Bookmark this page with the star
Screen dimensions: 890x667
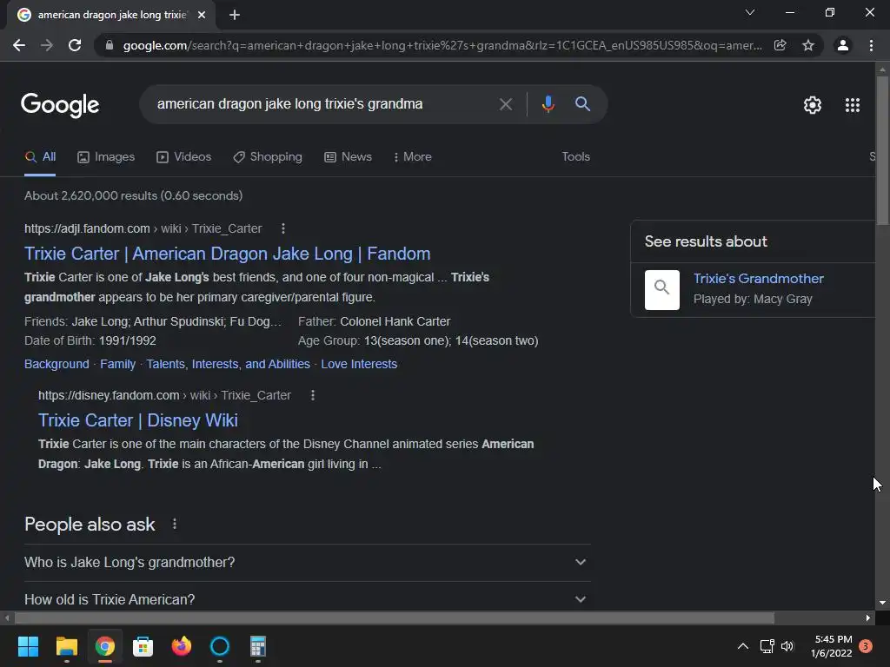pos(808,45)
